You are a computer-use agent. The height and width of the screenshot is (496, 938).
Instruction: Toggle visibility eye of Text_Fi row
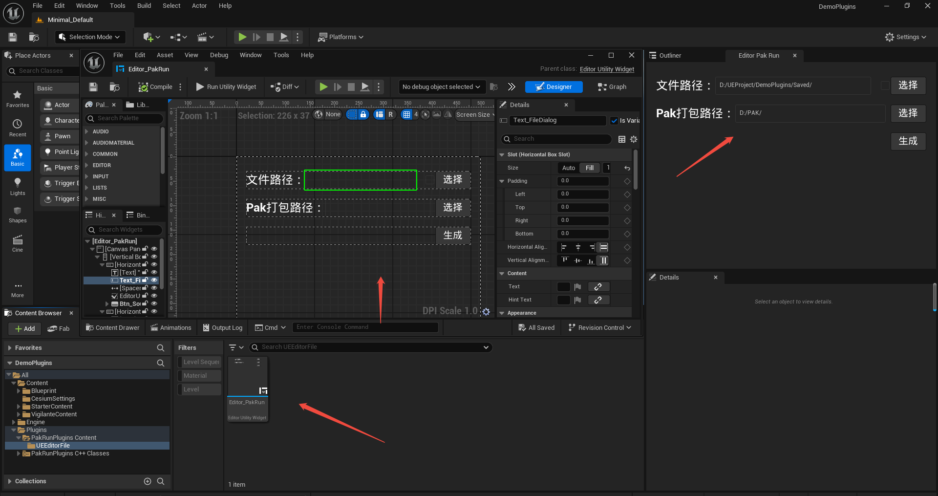coord(154,280)
